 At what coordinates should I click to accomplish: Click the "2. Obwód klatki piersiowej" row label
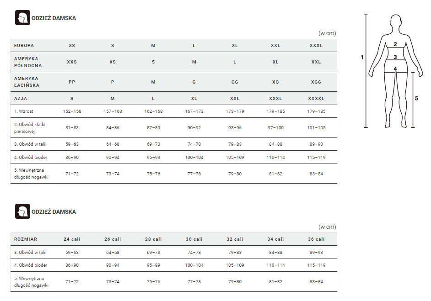[30, 128]
